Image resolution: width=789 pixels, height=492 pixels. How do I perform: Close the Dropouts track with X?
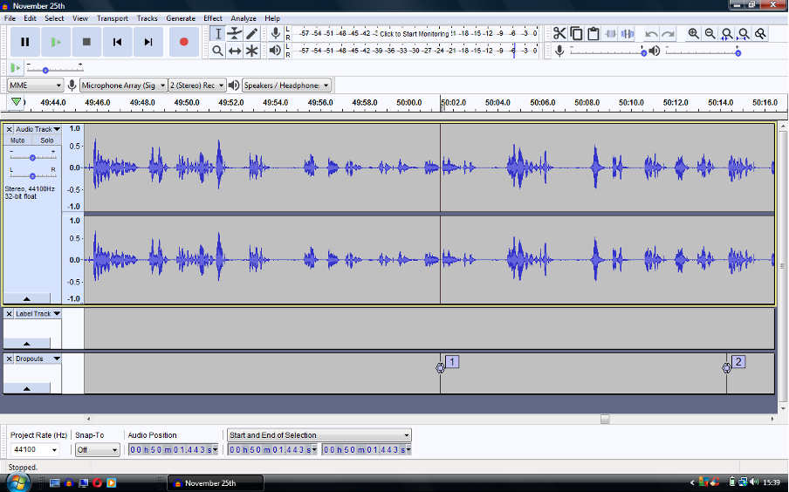point(9,359)
